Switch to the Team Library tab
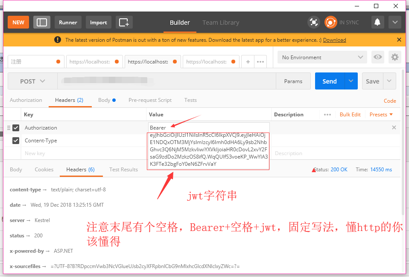Viewport: 409px width, 277px height. (221, 23)
